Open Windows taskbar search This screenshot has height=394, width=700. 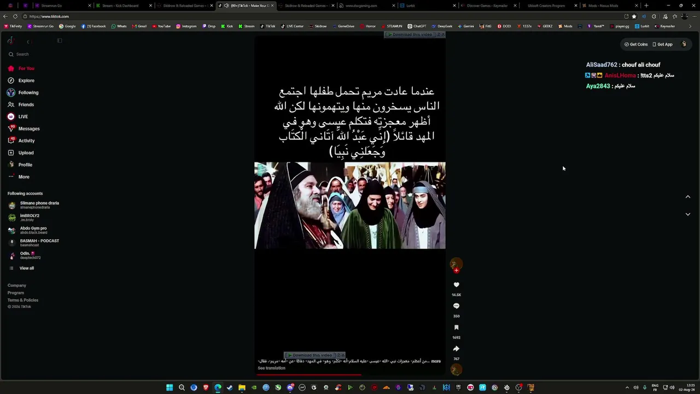pyautogui.click(x=182, y=387)
